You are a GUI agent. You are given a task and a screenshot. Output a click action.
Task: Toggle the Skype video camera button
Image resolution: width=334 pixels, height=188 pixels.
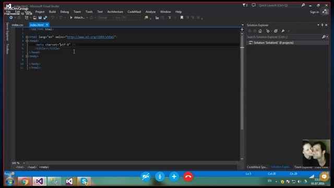[x=146, y=177]
